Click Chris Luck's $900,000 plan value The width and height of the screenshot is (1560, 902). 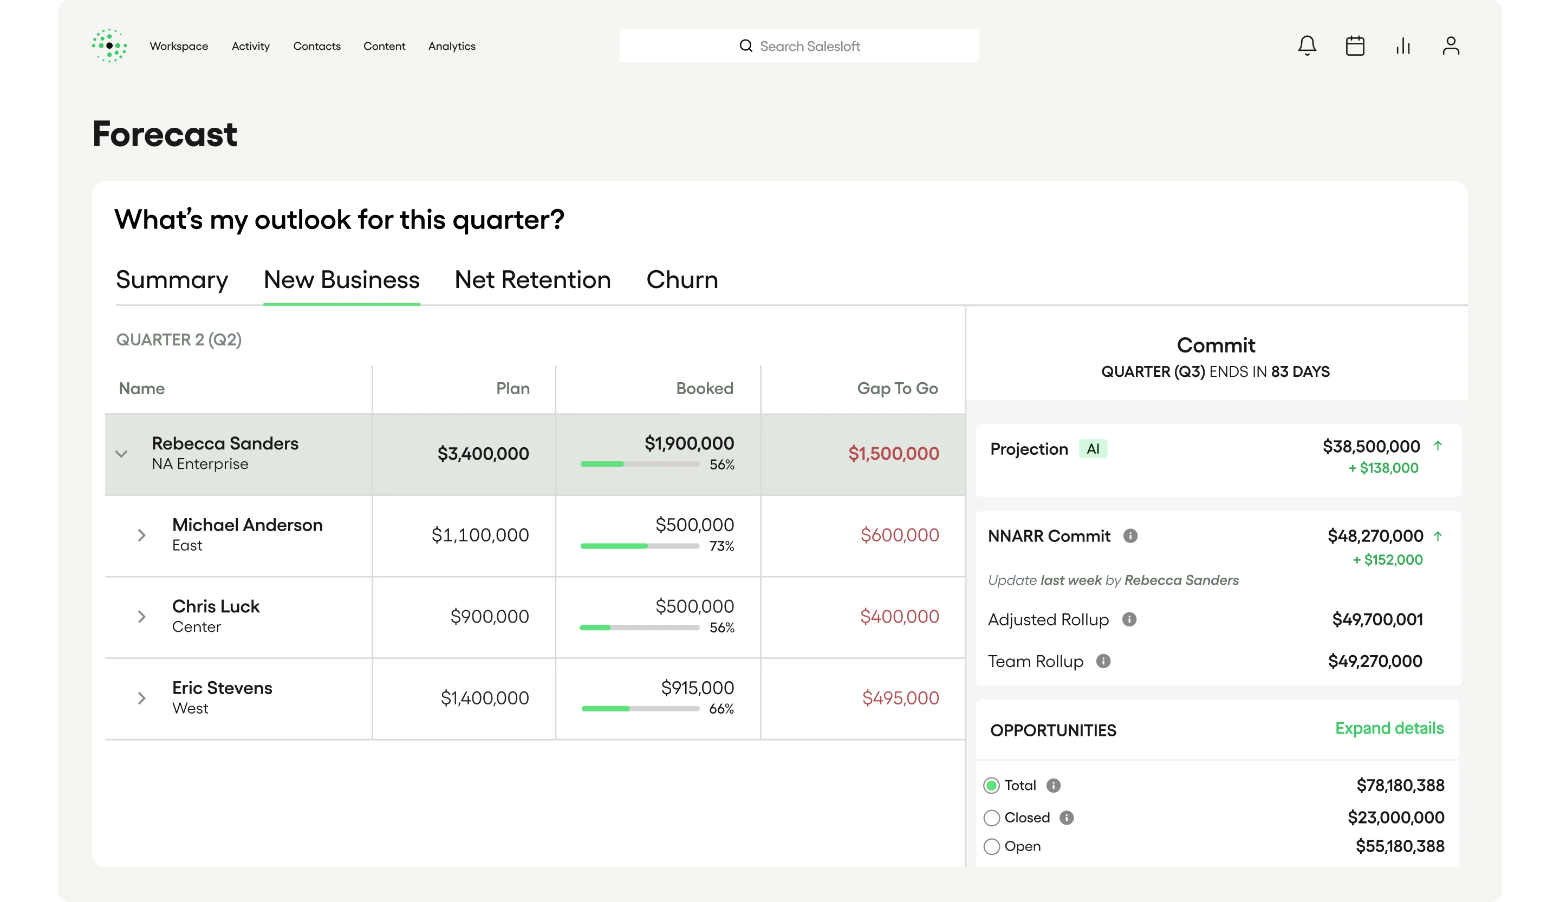(x=489, y=617)
